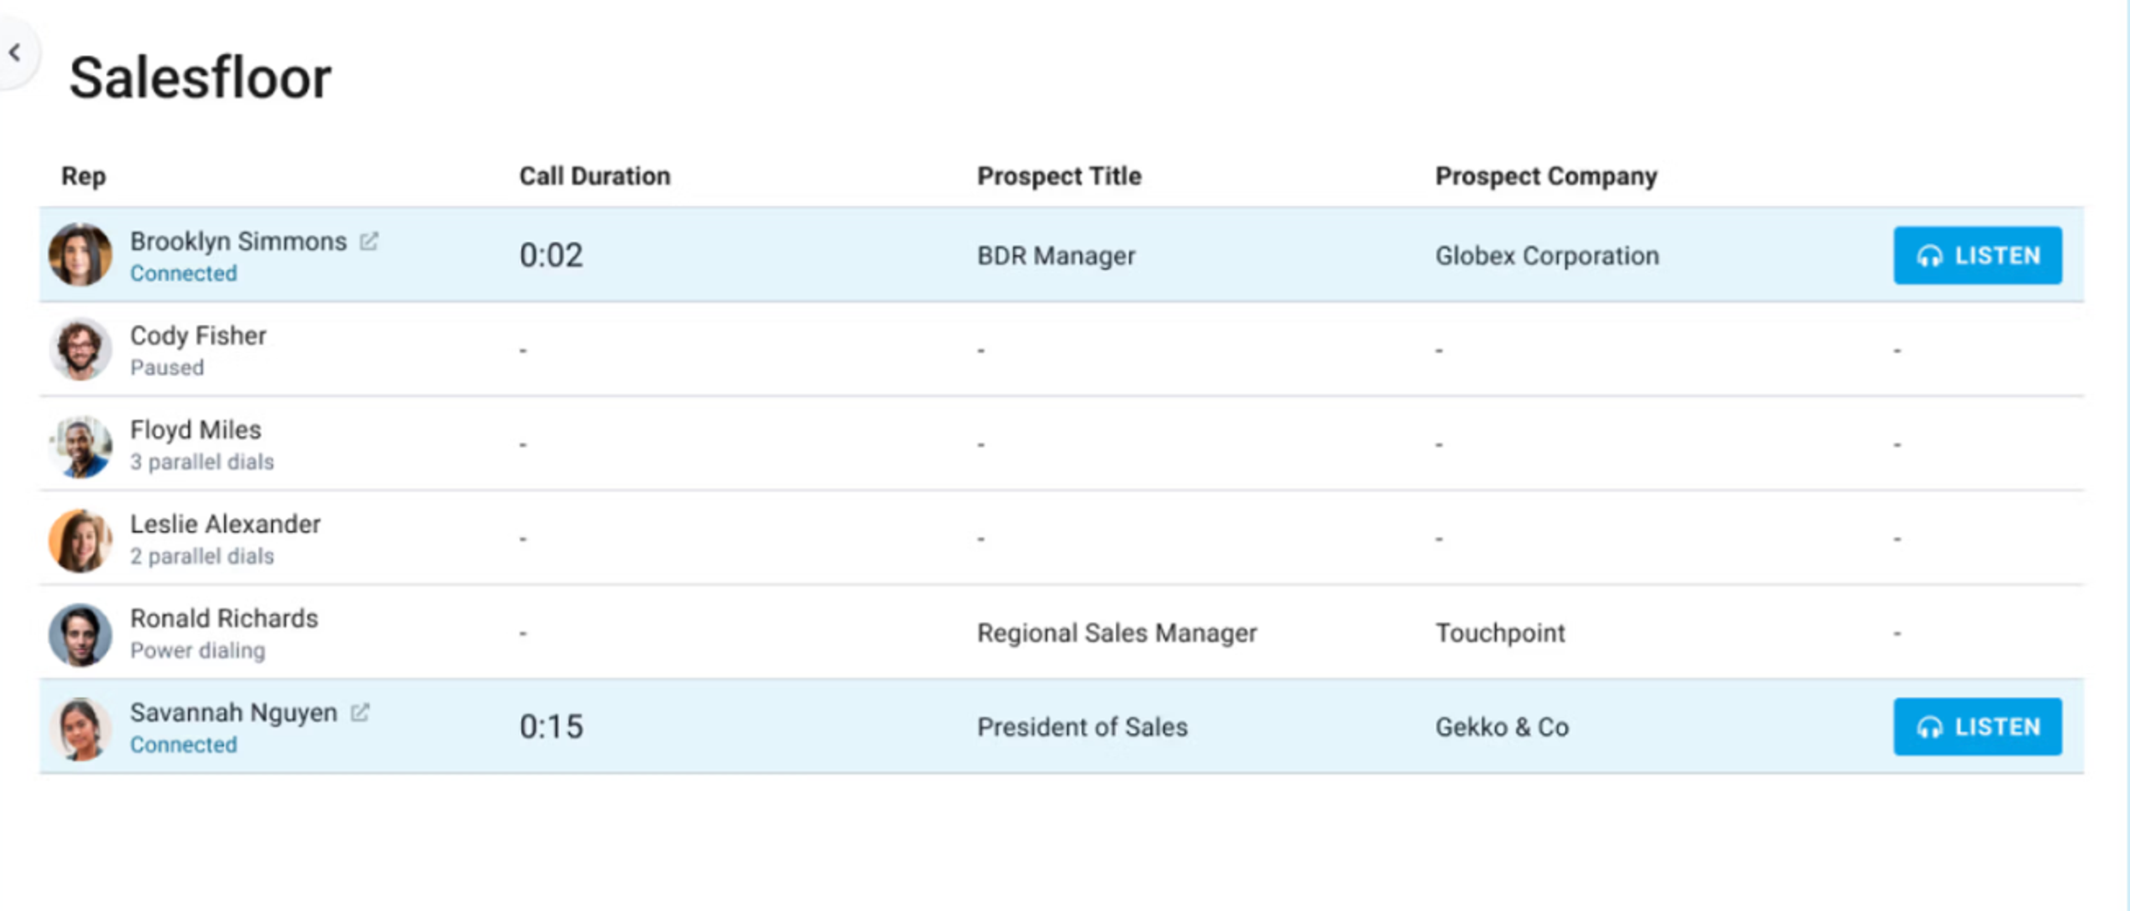Viewport: 2130px width, 911px height.
Task: Click the Ronald Richards rep name
Action: [224, 618]
